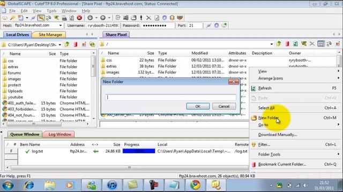Screen dimensions: 343x192
Task: Open Google Chrome from the taskbar
Action: point(195,185)
